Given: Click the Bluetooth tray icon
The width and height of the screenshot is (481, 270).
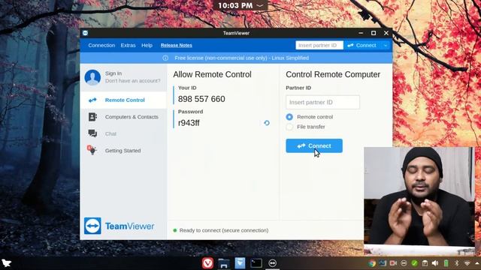Looking at the screenshot, I should click(456, 263).
